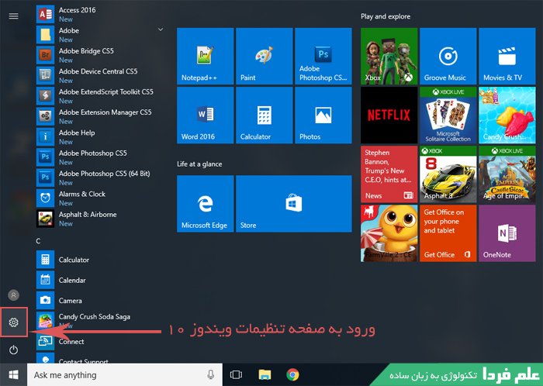This screenshot has height=386, width=543.
Task: Expand the hamburger menu at top-left
Action: (13, 16)
